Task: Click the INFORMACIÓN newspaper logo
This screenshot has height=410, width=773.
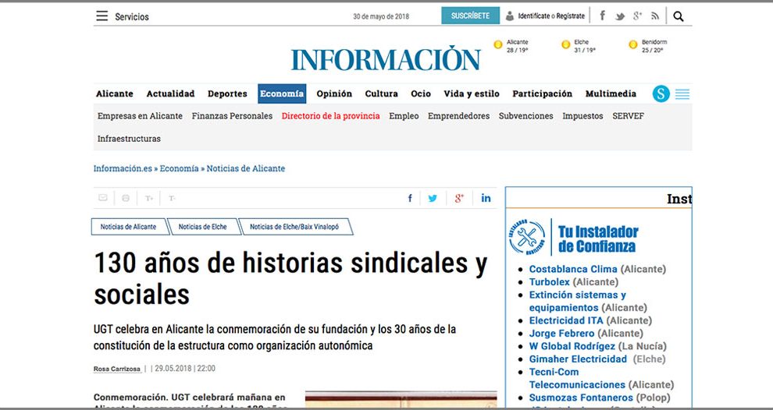Action: (x=386, y=60)
